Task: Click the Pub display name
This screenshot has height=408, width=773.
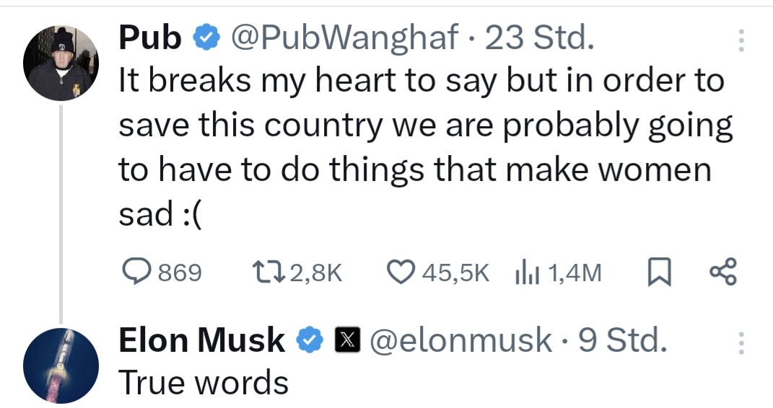Action: coord(149,38)
